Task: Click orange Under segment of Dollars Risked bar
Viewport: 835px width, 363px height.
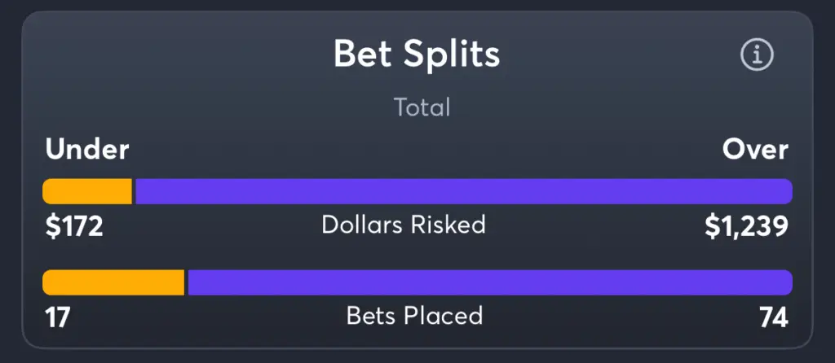Action: click(x=87, y=191)
